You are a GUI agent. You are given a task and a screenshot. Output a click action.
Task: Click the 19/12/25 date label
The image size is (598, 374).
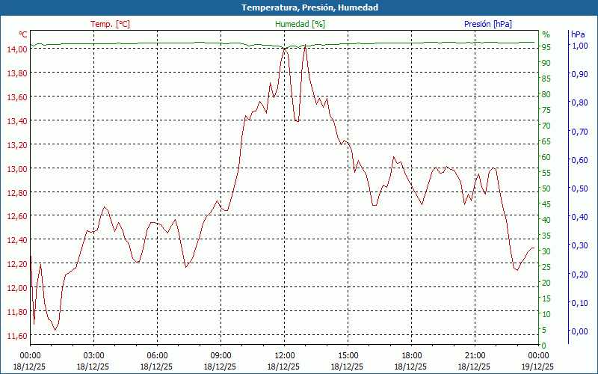[538, 367]
